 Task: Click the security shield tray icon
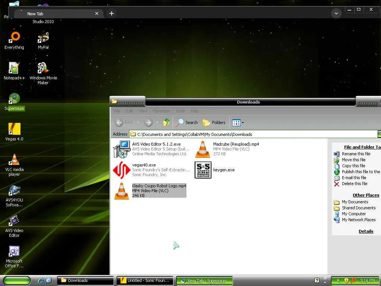[x=346, y=280]
